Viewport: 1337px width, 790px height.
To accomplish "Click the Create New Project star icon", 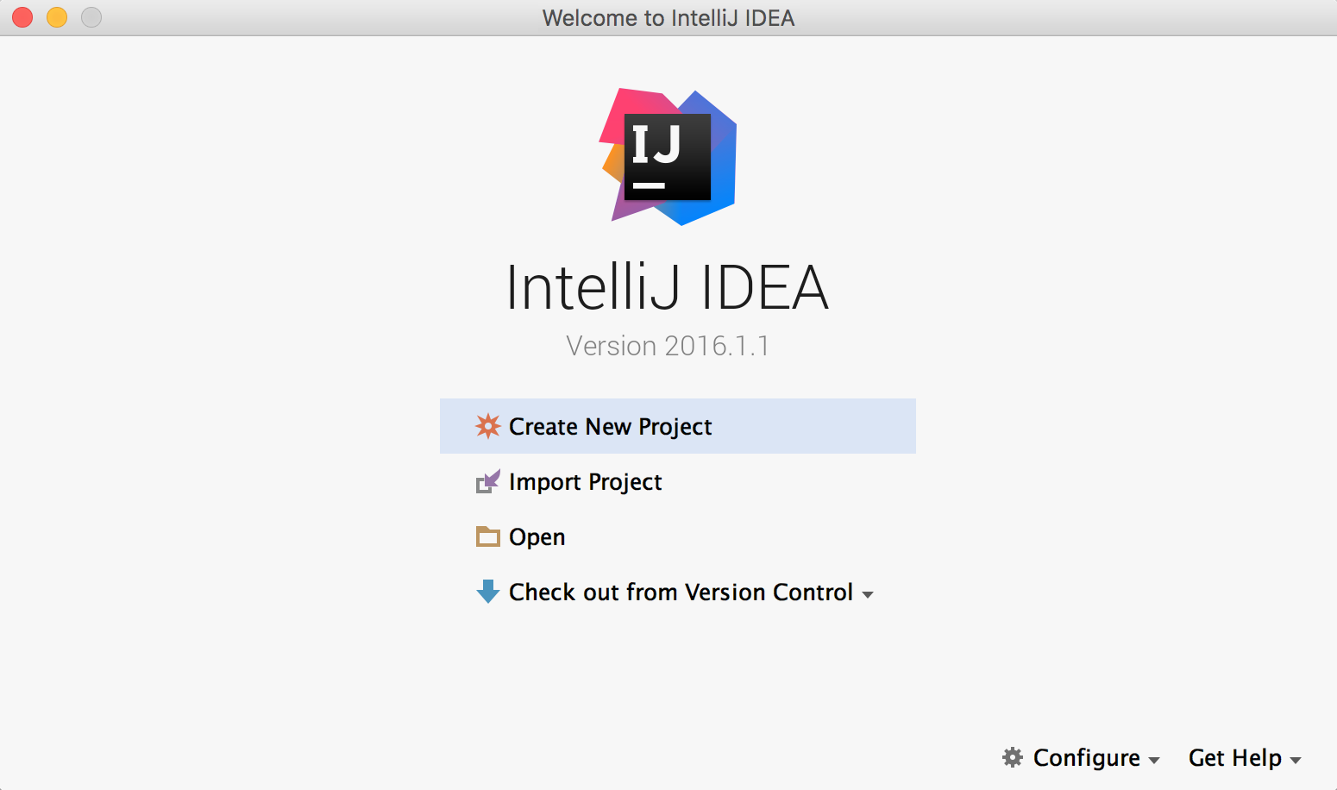I will (488, 426).
